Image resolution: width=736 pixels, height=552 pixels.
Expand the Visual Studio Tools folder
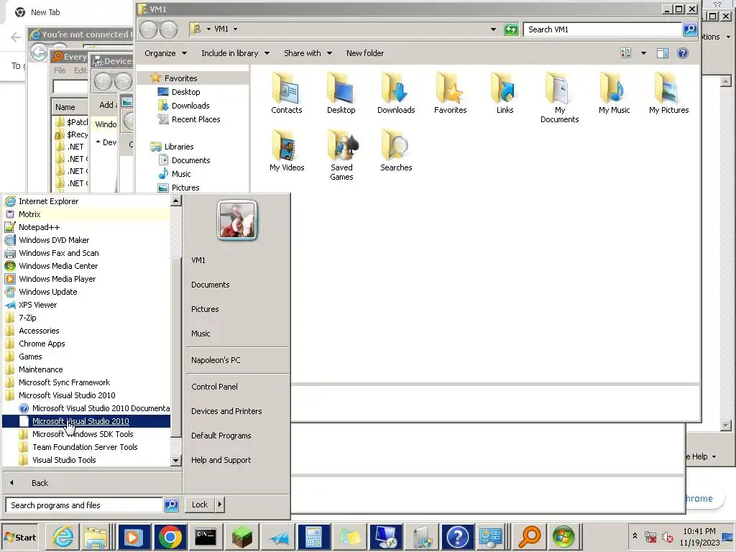coord(64,460)
